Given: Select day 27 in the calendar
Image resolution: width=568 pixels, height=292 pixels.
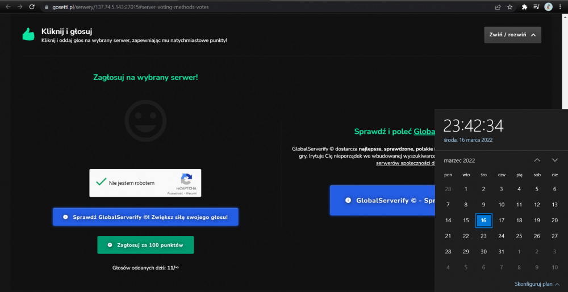Looking at the screenshot, I should click(x=554, y=236).
